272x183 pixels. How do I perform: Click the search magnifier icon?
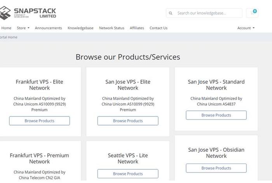[x=171, y=13]
